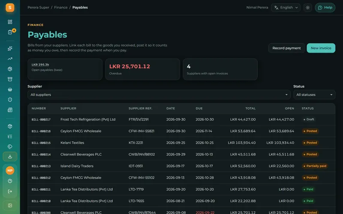The height and width of the screenshot is (214, 343).
Task: Open the newspaper finance sidebar icon
Action: tap(10, 110)
